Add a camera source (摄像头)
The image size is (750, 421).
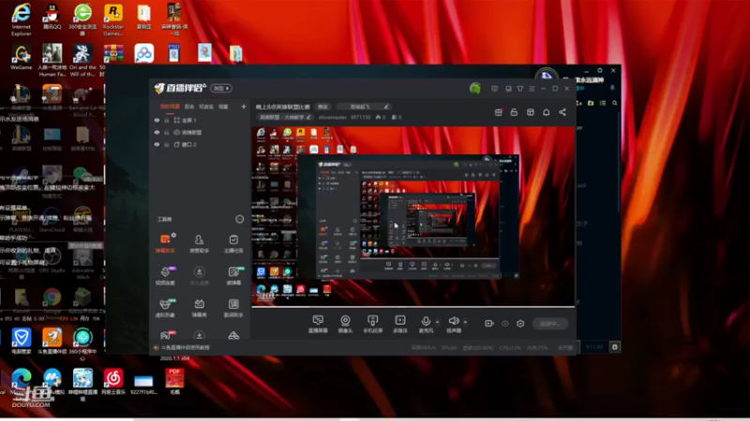click(x=345, y=324)
